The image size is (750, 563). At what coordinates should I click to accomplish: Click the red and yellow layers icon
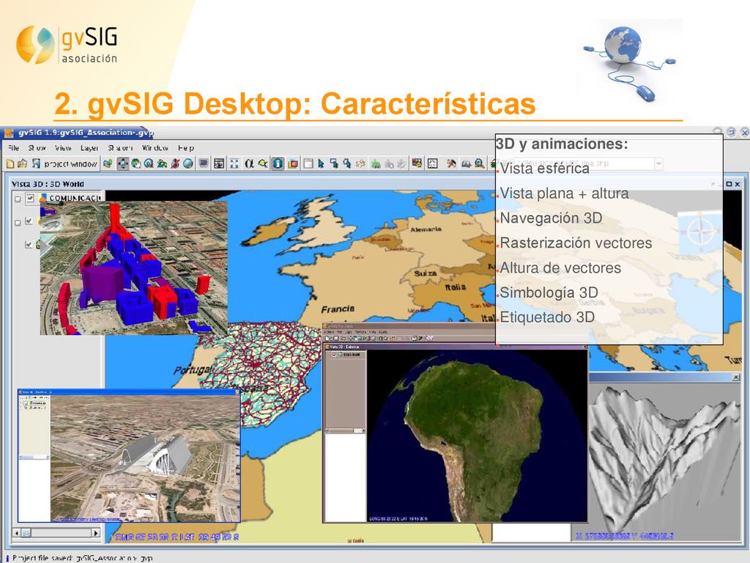coord(293,163)
